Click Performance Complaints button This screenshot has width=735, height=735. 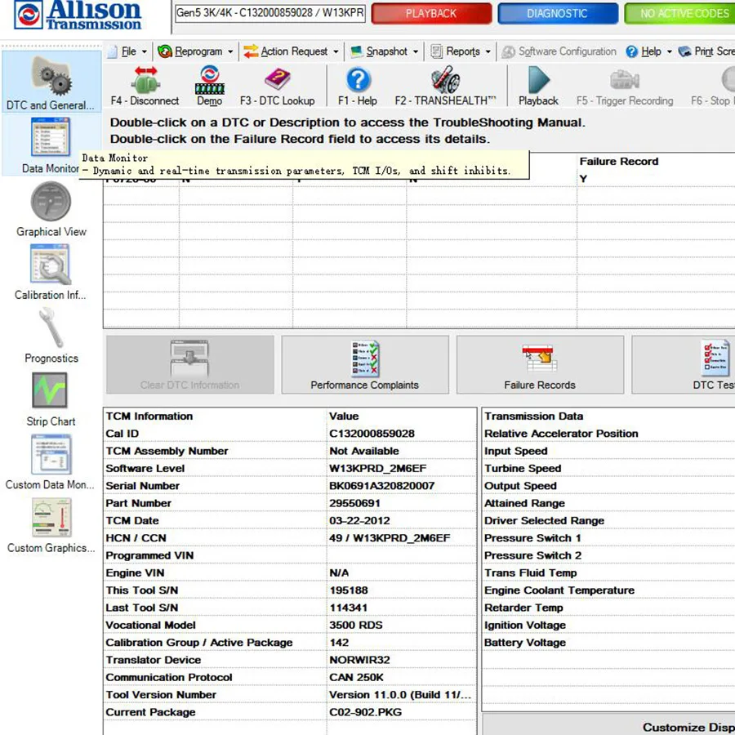coord(365,365)
